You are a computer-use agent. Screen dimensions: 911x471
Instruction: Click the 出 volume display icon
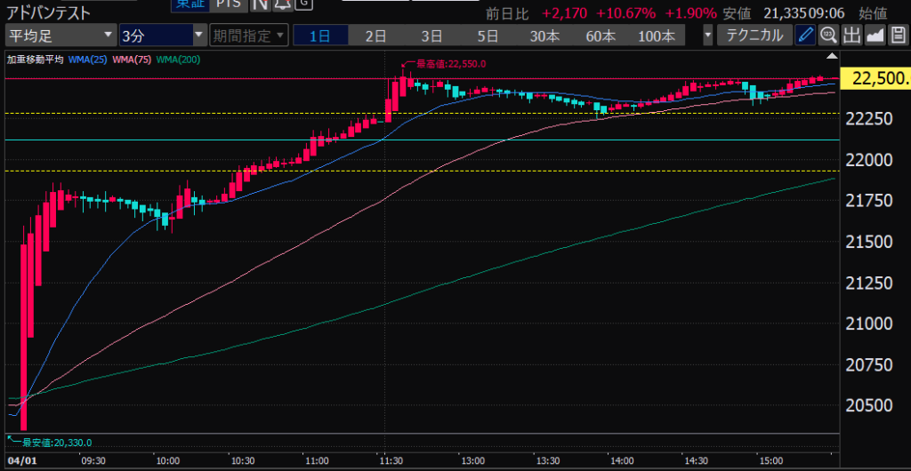tap(851, 36)
